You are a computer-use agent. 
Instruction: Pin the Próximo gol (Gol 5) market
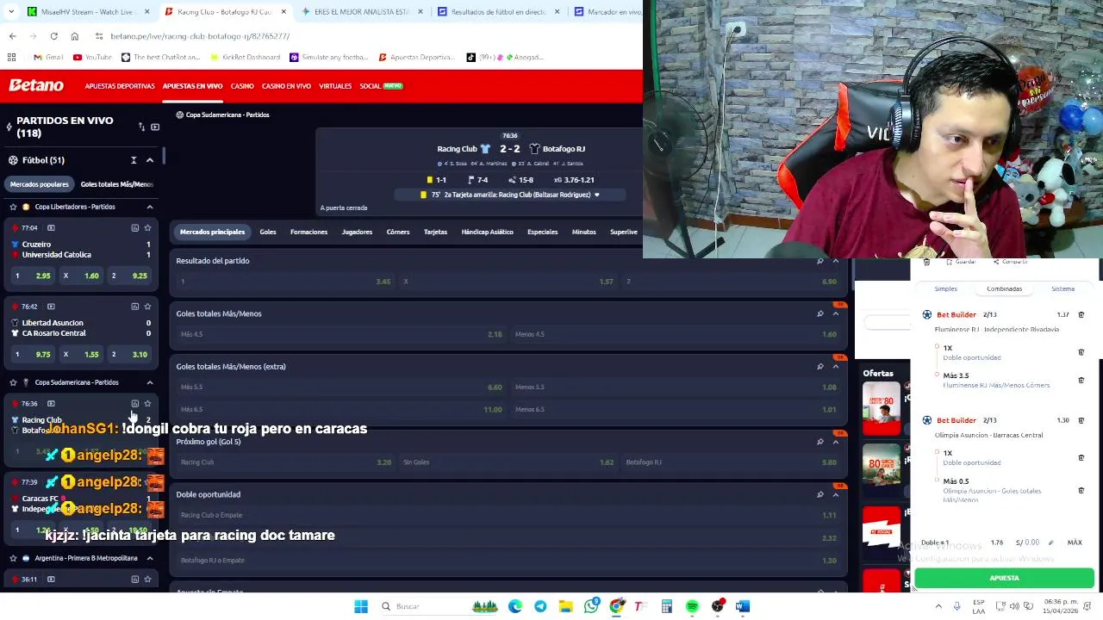[820, 442]
